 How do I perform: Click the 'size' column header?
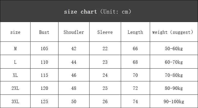[x=15, y=32]
